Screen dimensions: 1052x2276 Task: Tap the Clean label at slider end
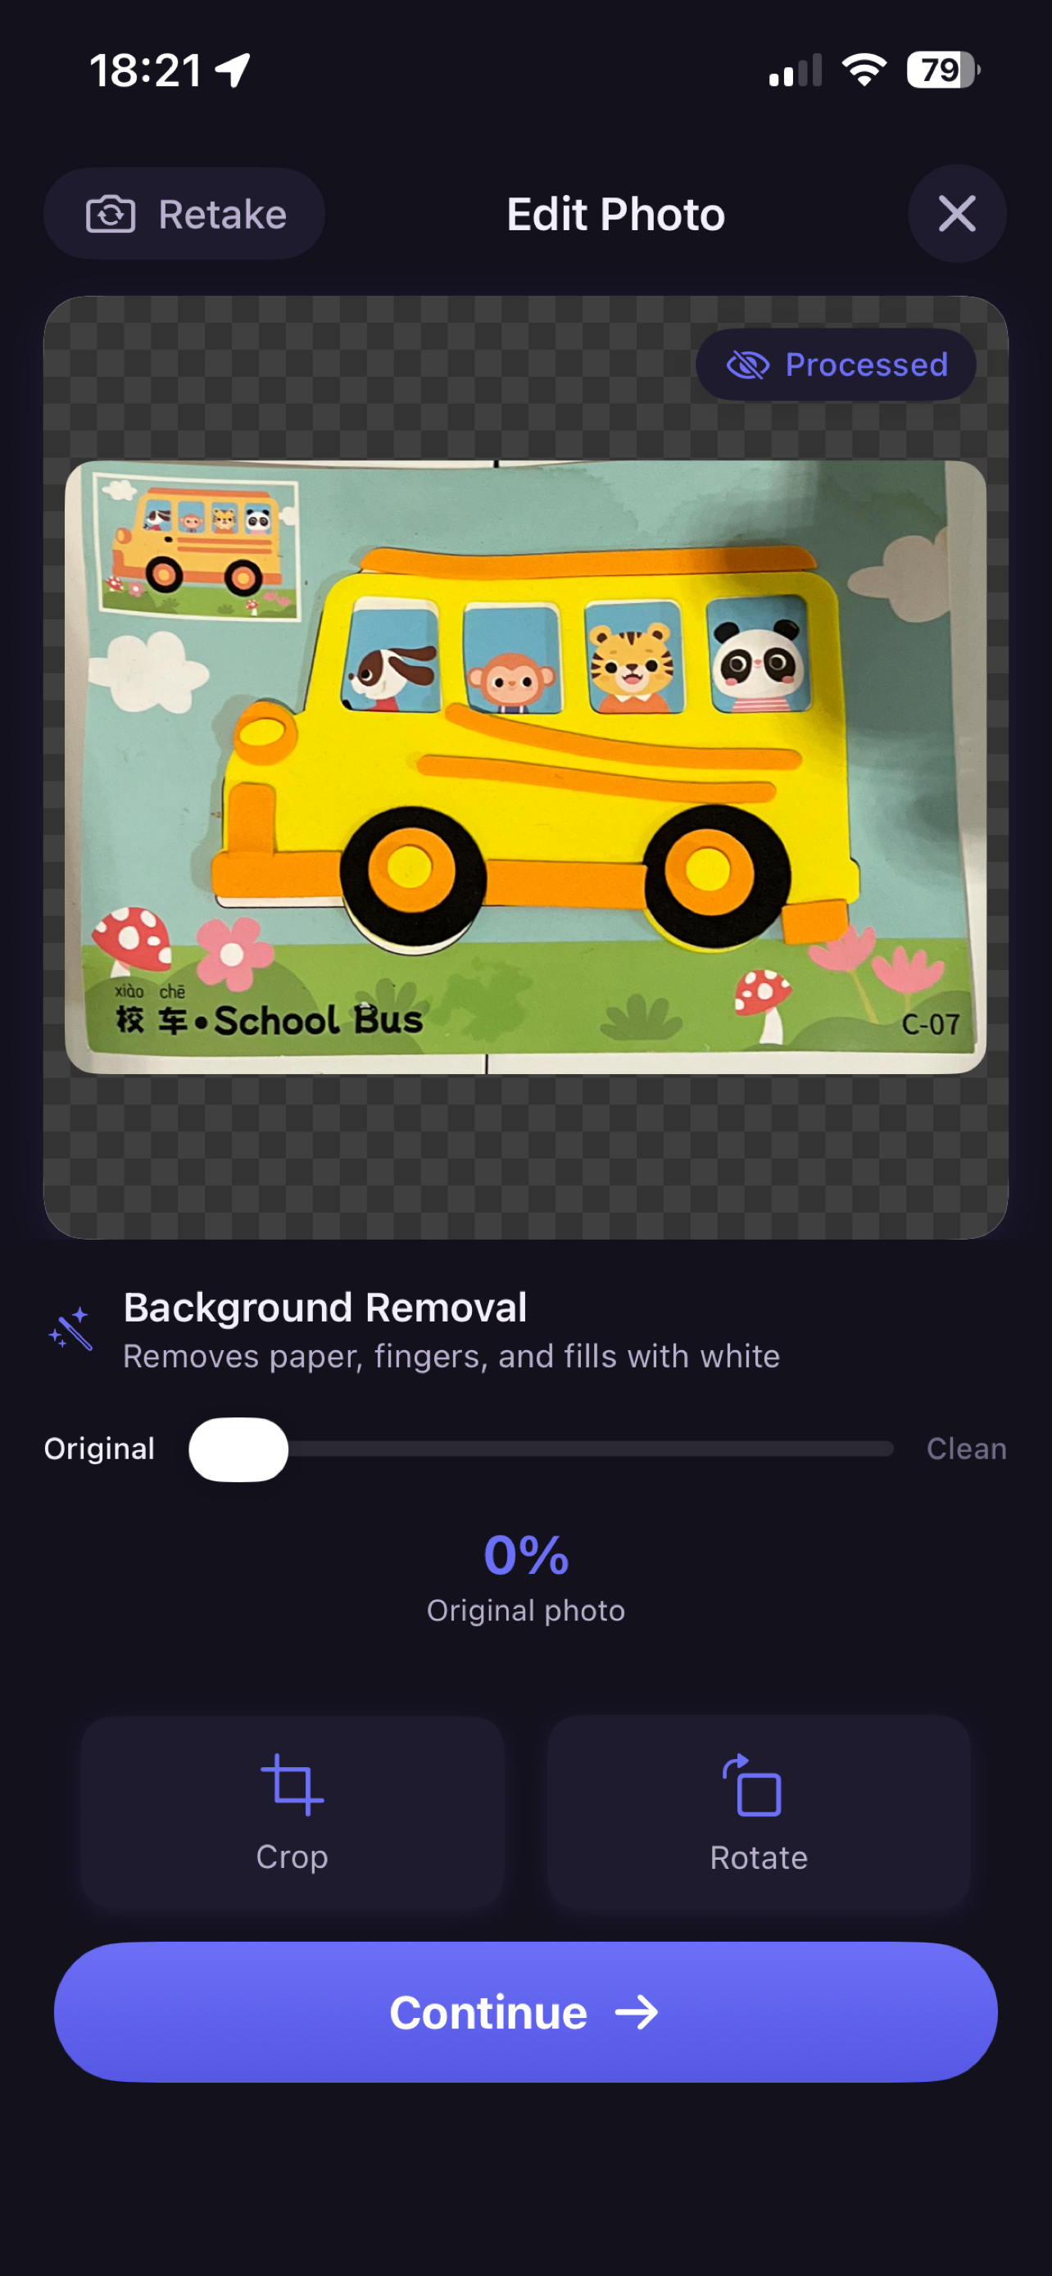966,1449
